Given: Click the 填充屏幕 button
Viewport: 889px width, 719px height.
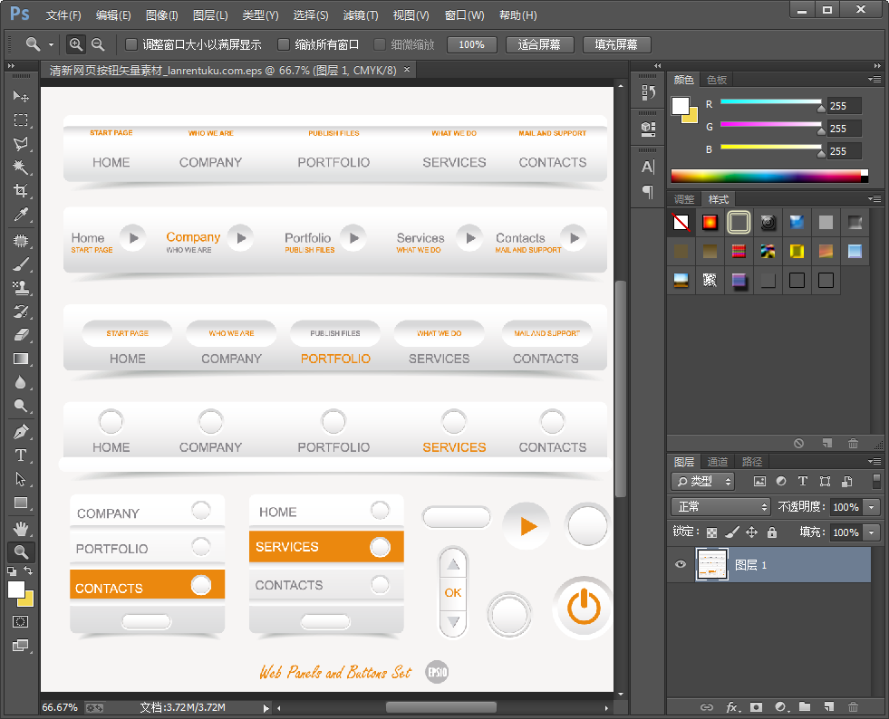Looking at the screenshot, I should coord(615,44).
